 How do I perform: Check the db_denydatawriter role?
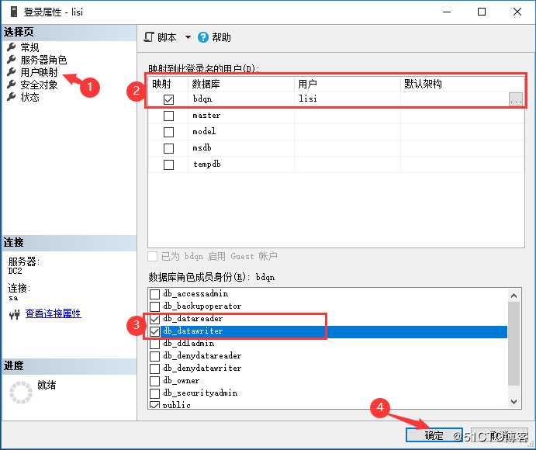click(x=155, y=369)
